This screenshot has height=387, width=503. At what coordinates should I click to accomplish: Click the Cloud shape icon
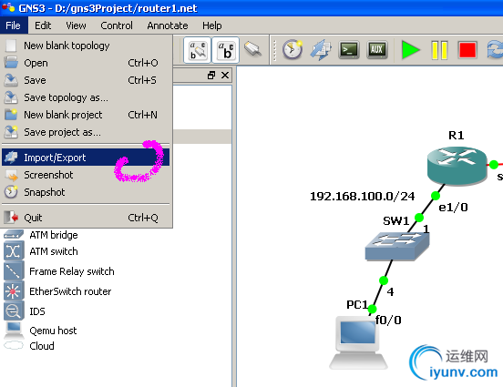(x=14, y=346)
